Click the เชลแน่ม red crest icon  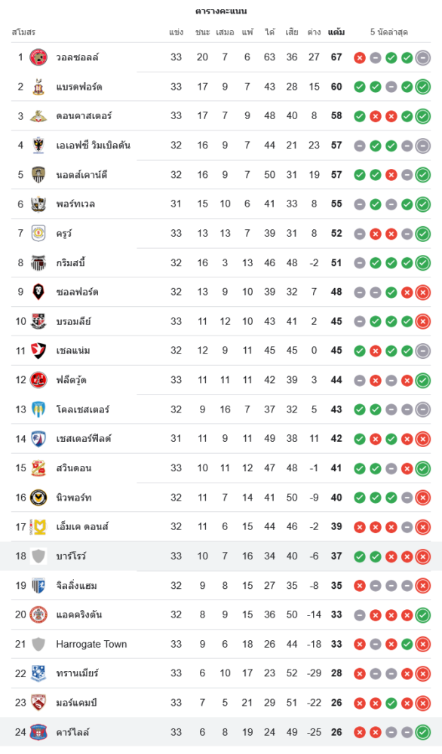(38, 351)
